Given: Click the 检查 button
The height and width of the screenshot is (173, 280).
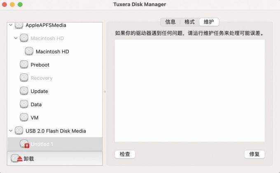Looking at the screenshot, I should click(x=125, y=154).
